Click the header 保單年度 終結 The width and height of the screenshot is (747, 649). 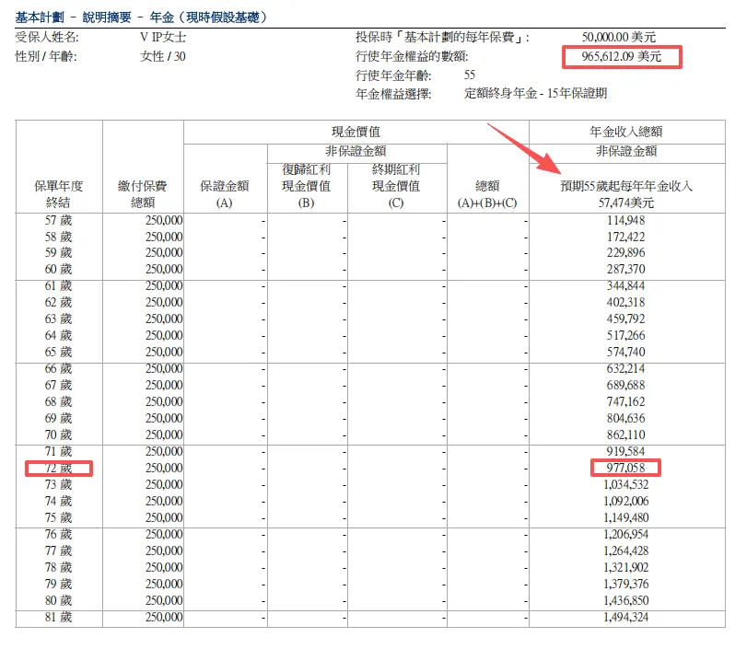pyautogui.click(x=58, y=194)
